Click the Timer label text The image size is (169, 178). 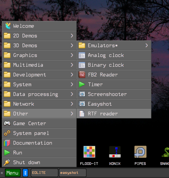pyautogui.click(x=96, y=85)
